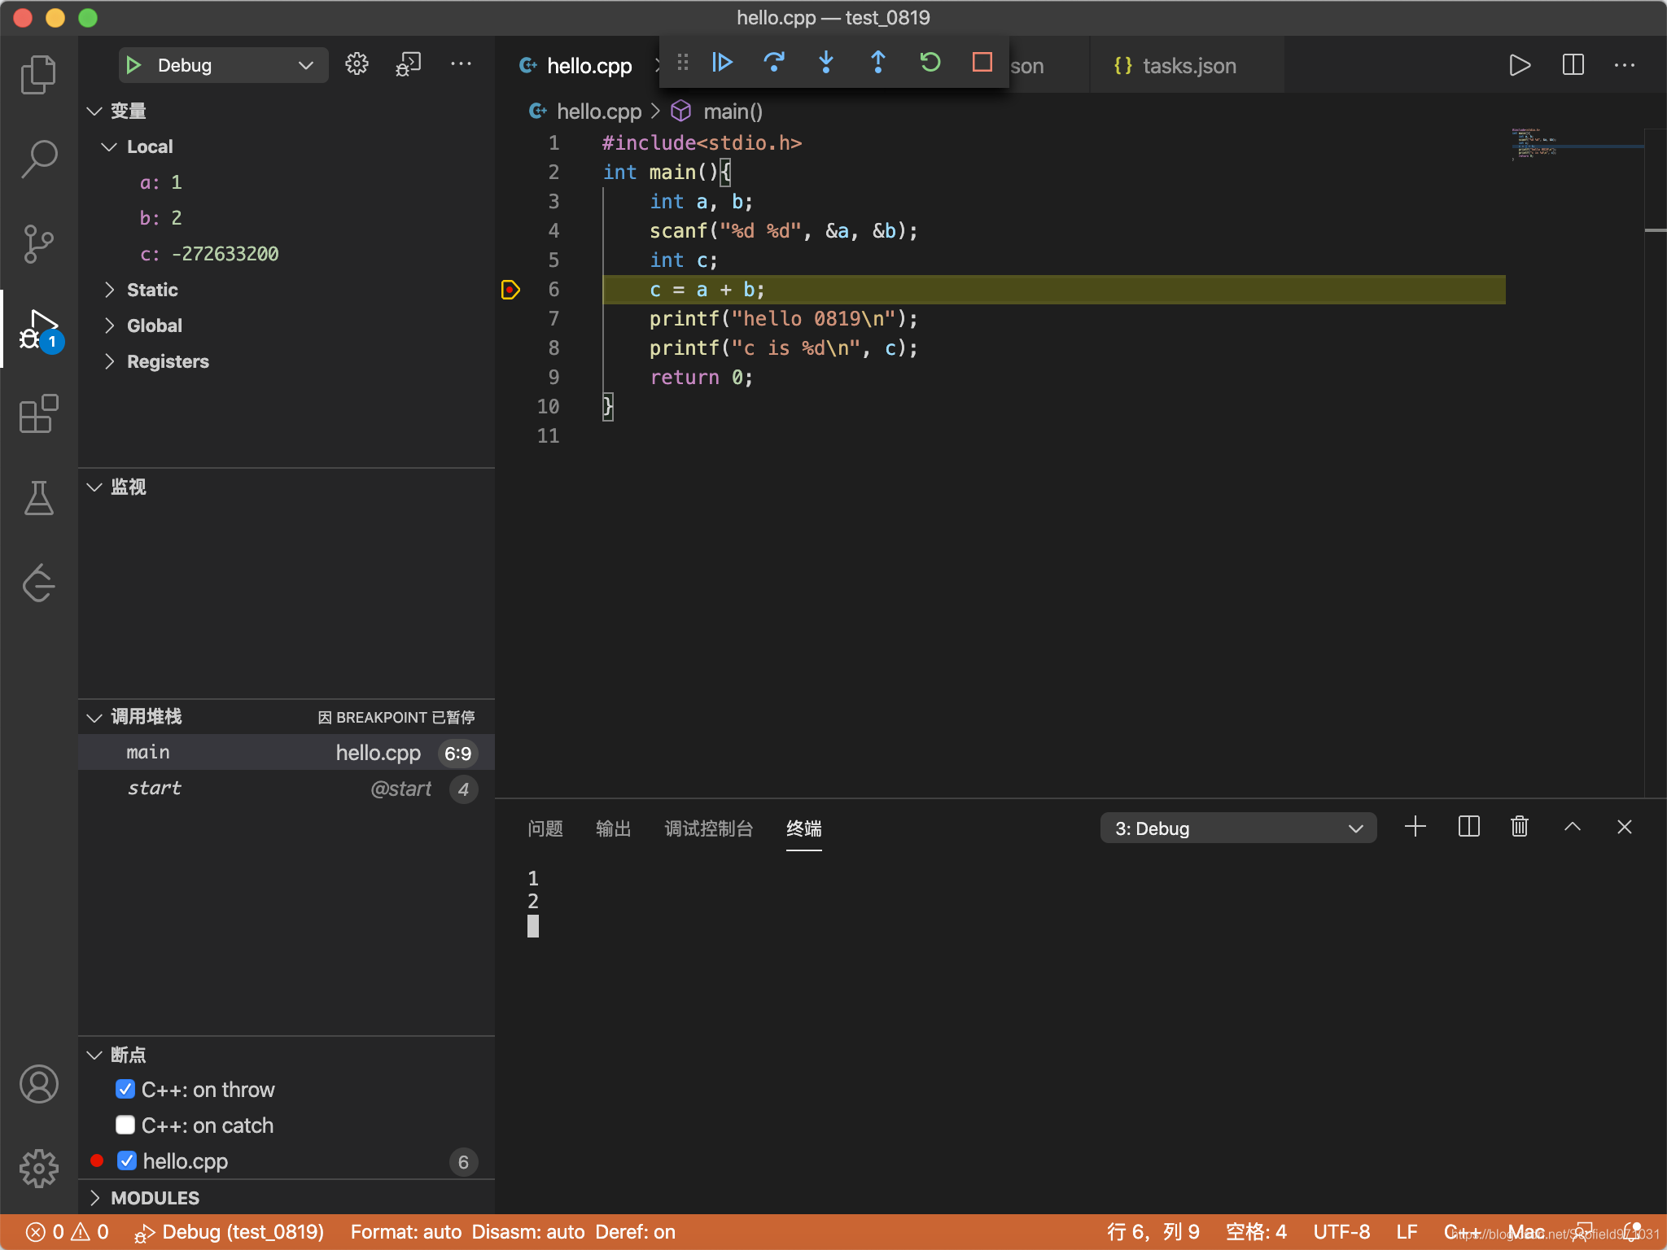Click the debug configuration settings gear icon
Viewport: 1667px width, 1250px height.
(x=356, y=64)
